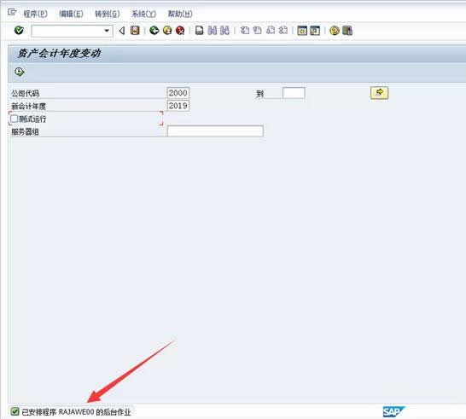Click the Customize local layout icon
Screen dimensions: 466x419
pyautogui.click(x=347, y=31)
